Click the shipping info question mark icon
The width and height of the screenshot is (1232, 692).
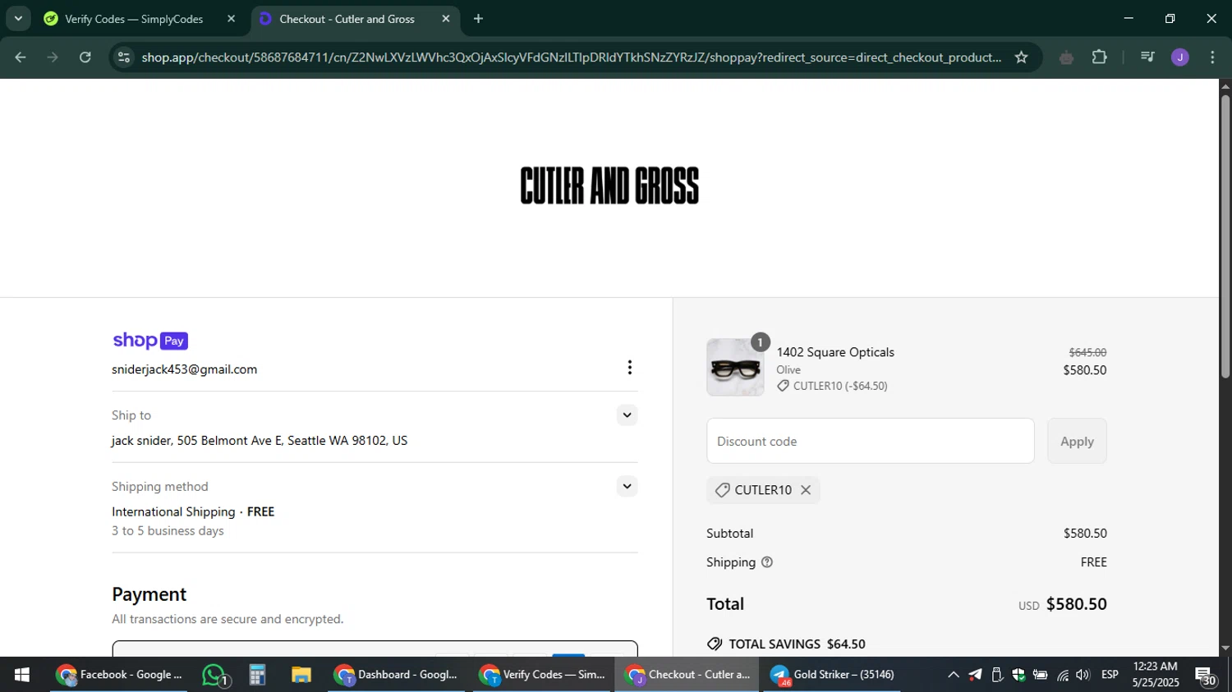pyautogui.click(x=767, y=562)
